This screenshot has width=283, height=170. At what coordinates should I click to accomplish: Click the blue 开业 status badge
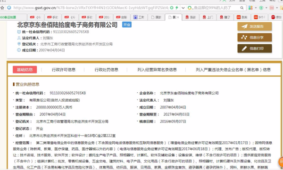coord(127,24)
